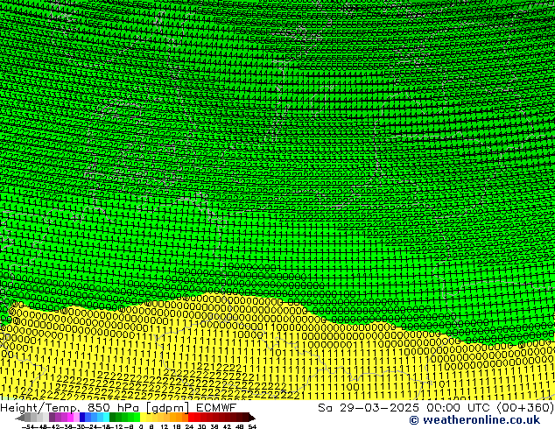Click the dark blue legend swatch
Screen dimensions: 555x429
tap(82, 418)
